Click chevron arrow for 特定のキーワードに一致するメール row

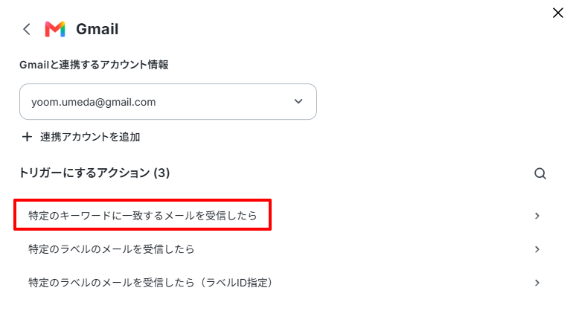537,216
